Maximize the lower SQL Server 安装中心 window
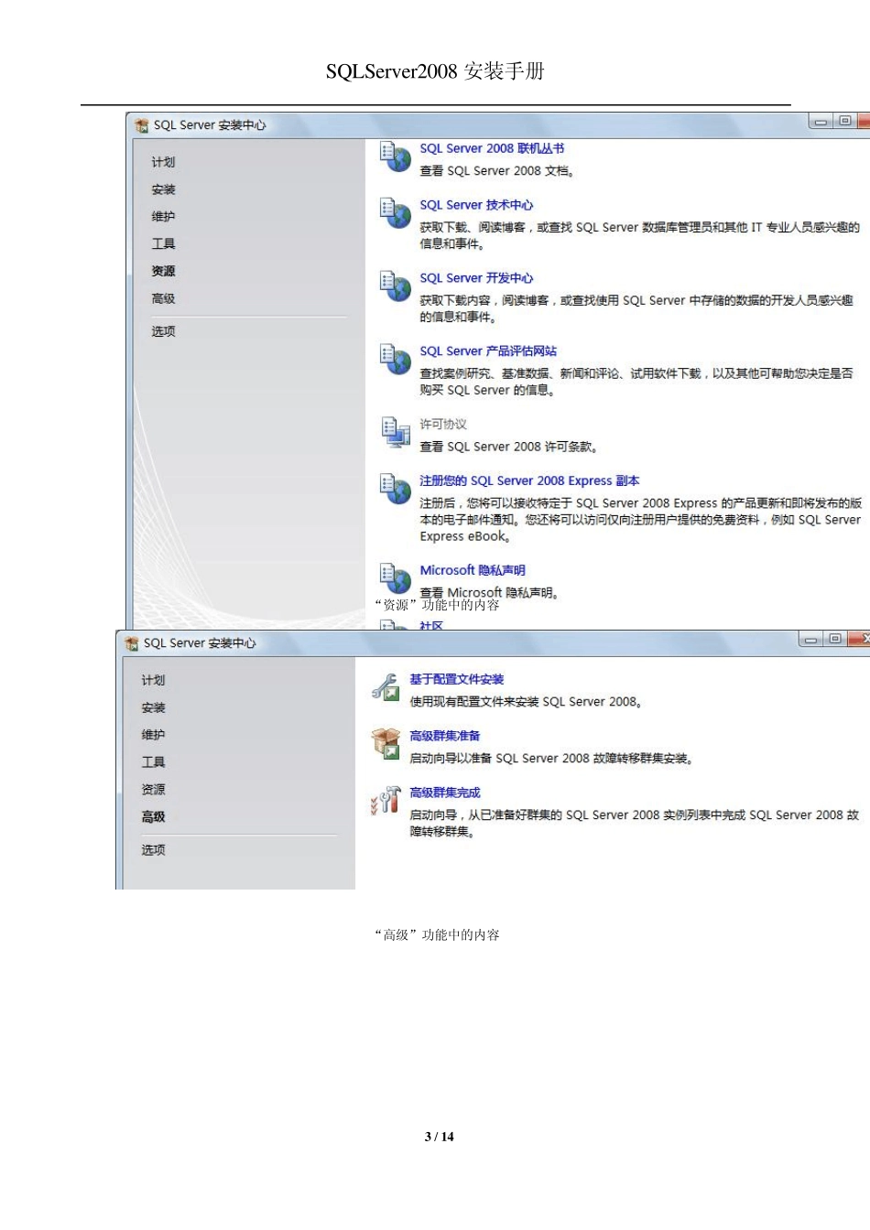Viewport: 870px width, 1230px height. point(835,639)
